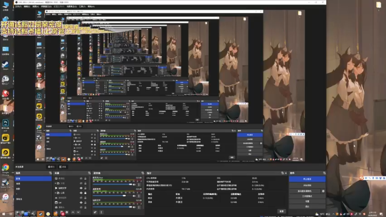Select the highlighted blue scene in Scenes list
This screenshot has width=386, height=217.
[33, 178]
